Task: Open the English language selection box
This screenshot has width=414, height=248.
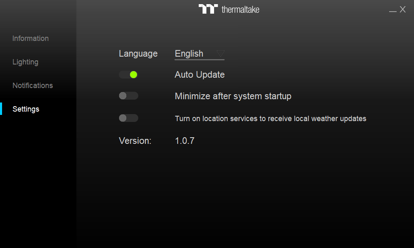Action: 200,54
